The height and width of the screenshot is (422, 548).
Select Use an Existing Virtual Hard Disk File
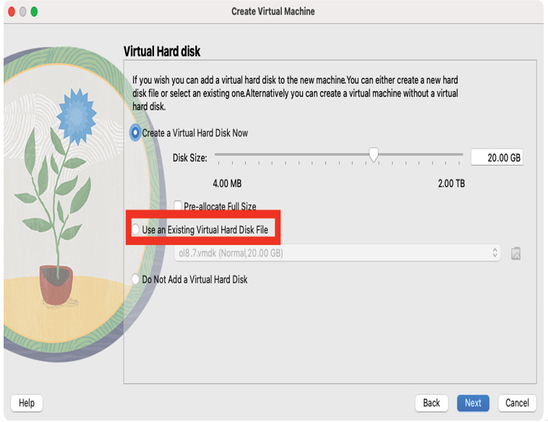[200, 230]
